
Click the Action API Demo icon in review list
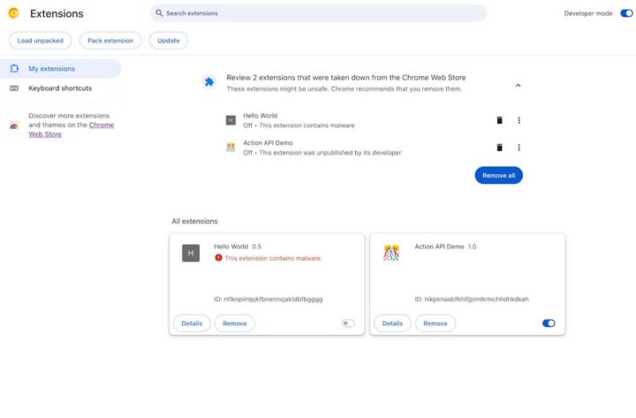(x=231, y=148)
